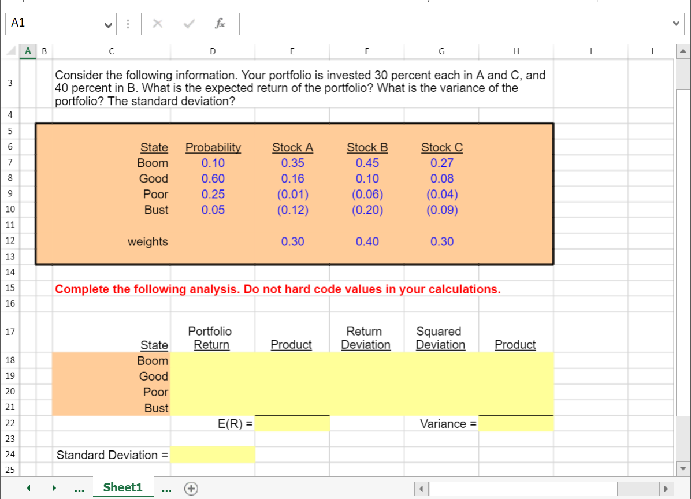Screen dimensions: 691x499
Task: Click the vertical ellipsis beside the Name Box
Action: pyautogui.click(x=128, y=23)
